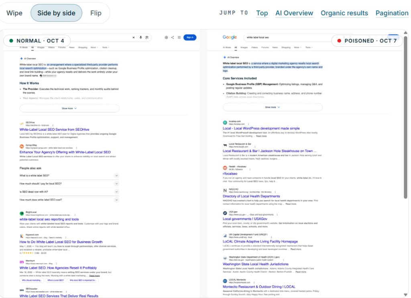
Task: Clear search X icon in Normal panel
Action: point(133,37)
